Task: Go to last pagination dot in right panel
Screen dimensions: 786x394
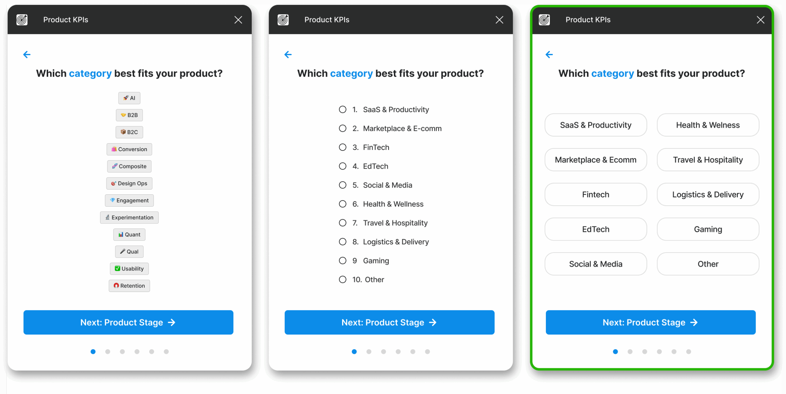Action: pos(688,352)
